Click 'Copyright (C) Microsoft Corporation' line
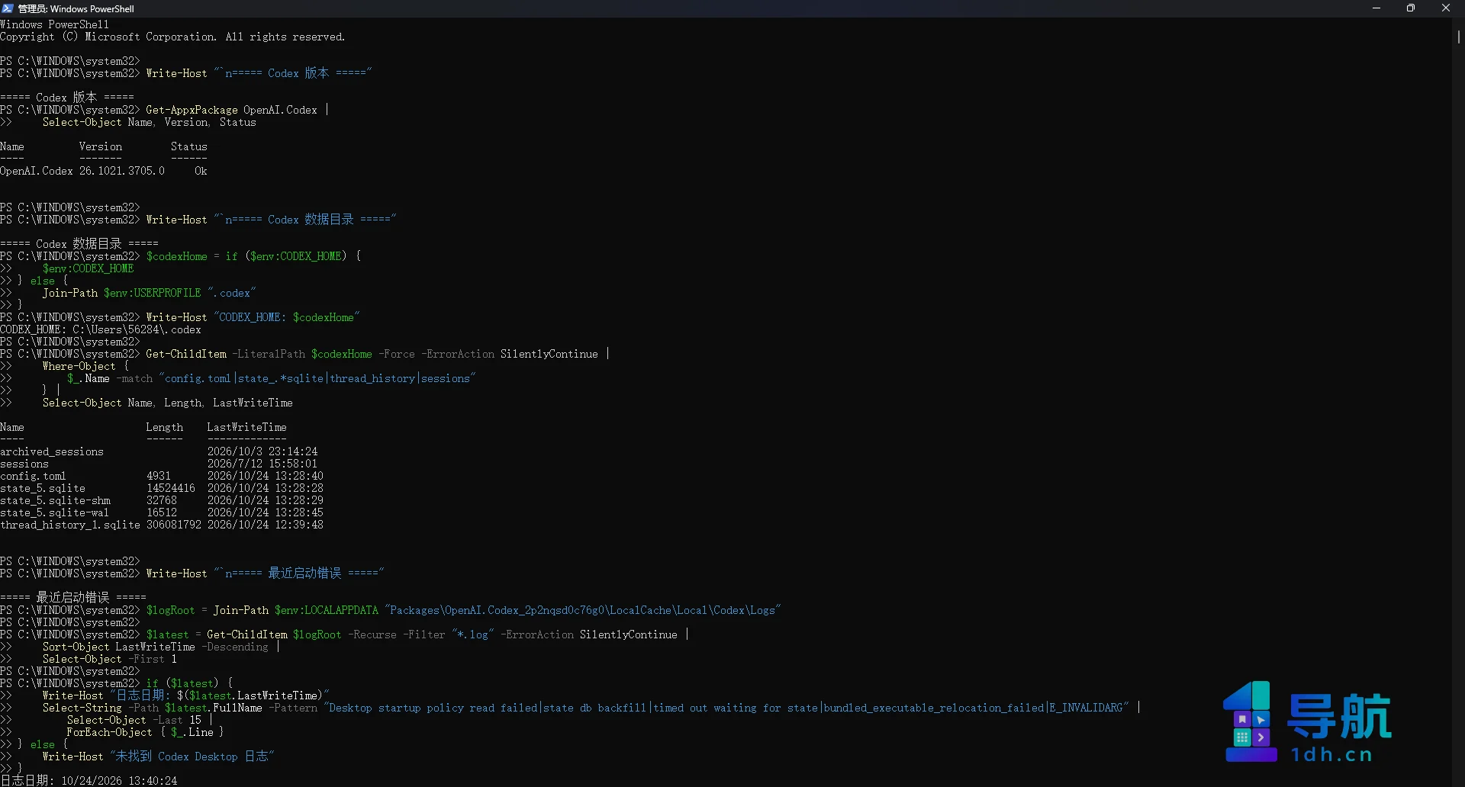This screenshot has height=787, width=1465. tap(172, 37)
